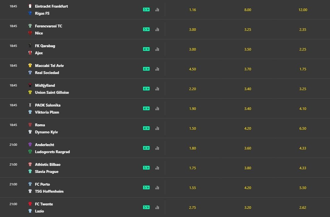Open statistics icon for Roma vs Dynamo Kyiv
Screen dimensions: 330x217
pyautogui.click(x=157, y=128)
